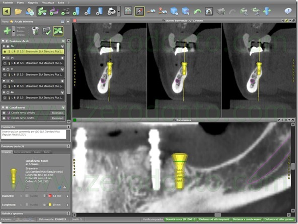Switch to the Comp. secondaria tab
The height and width of the screenshot is (224, 298).
pos(22,152)
